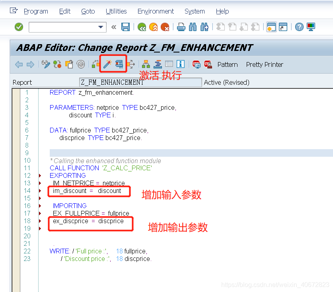The height and width of the screenshot is (292, 333).
Task: Click the 'Calling the enhanced function module' comment
Action: [105, 161]
